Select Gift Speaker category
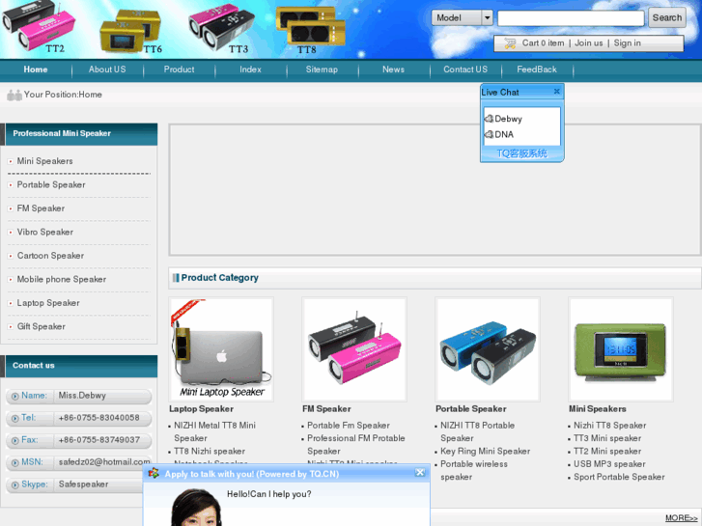Viewport: 702px width, 526px height. pos(42,327)
